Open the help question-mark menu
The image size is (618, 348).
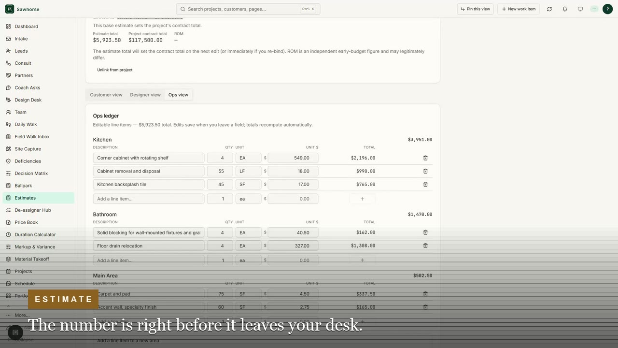coord(607,9)
